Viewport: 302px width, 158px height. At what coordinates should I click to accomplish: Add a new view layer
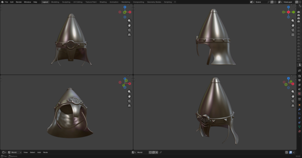point(297,2)
